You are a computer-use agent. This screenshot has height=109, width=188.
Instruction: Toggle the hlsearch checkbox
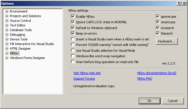point(158,33)
